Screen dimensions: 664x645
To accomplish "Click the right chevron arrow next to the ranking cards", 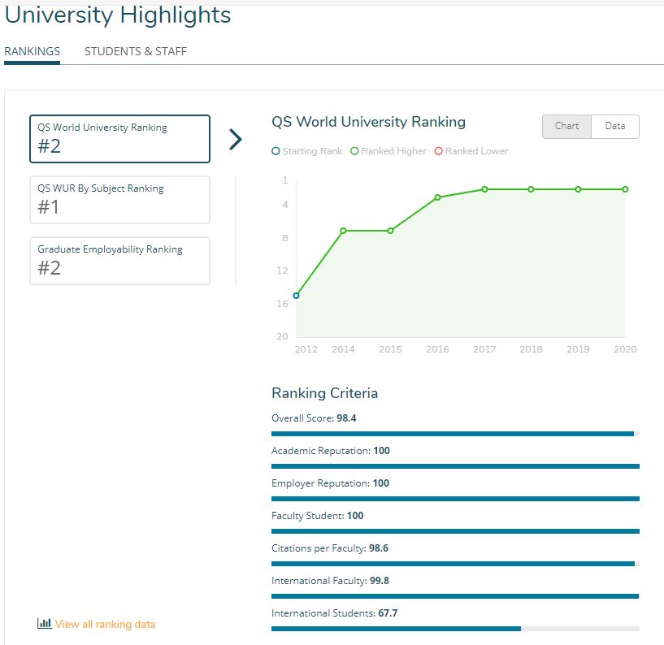I will (236, 139).
